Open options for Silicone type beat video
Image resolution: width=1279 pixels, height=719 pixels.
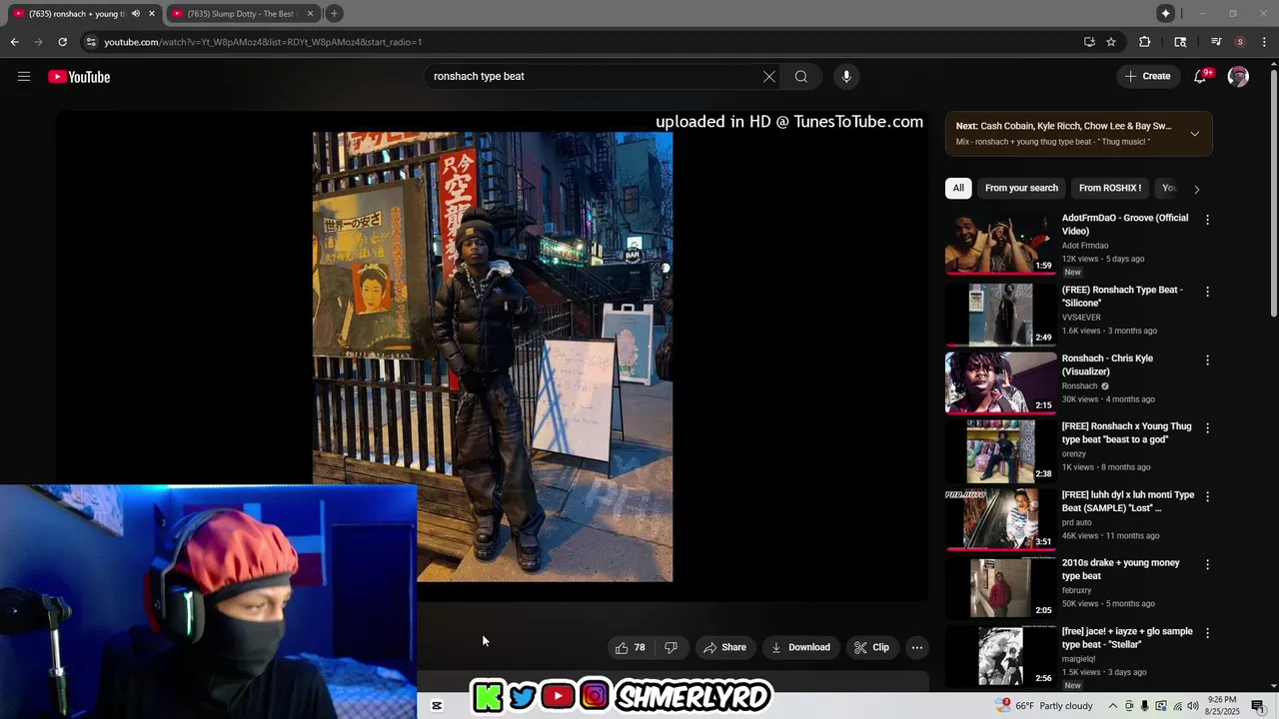tap(1207, 292)
